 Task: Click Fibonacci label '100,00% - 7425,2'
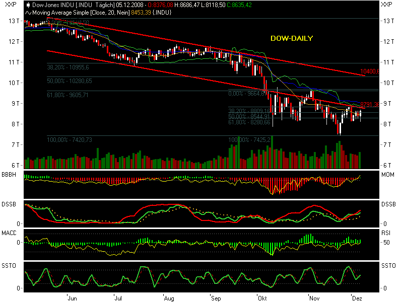pyautogui.click(x=249, y=140)
